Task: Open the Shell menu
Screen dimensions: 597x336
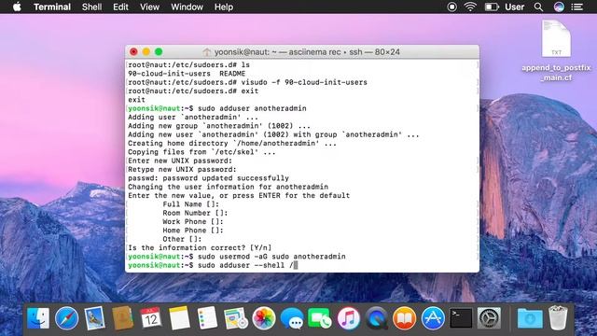Action: coord(91,7)
